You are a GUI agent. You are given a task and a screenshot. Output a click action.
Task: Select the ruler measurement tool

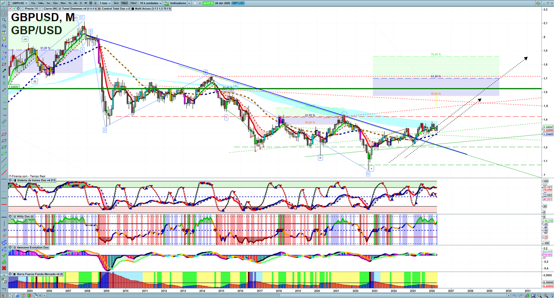pyautogui.click(x=4, y=122)
